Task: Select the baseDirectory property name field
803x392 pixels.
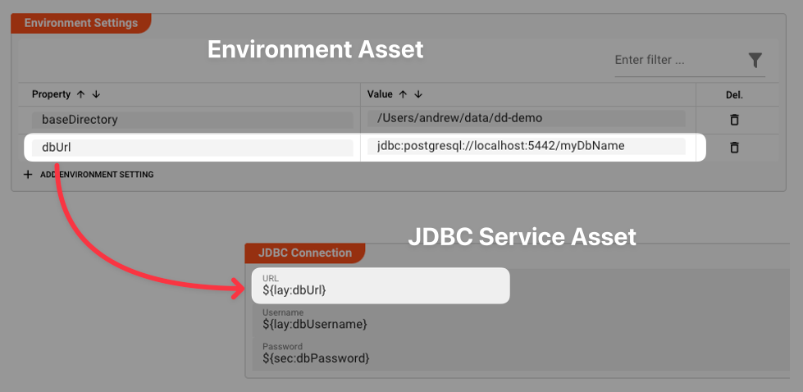Action: (190, 120)
